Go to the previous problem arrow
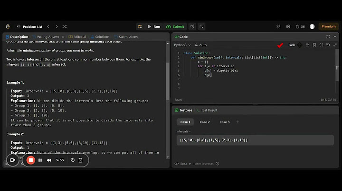This screenshot has height=191, width=342. coord(48,26)
